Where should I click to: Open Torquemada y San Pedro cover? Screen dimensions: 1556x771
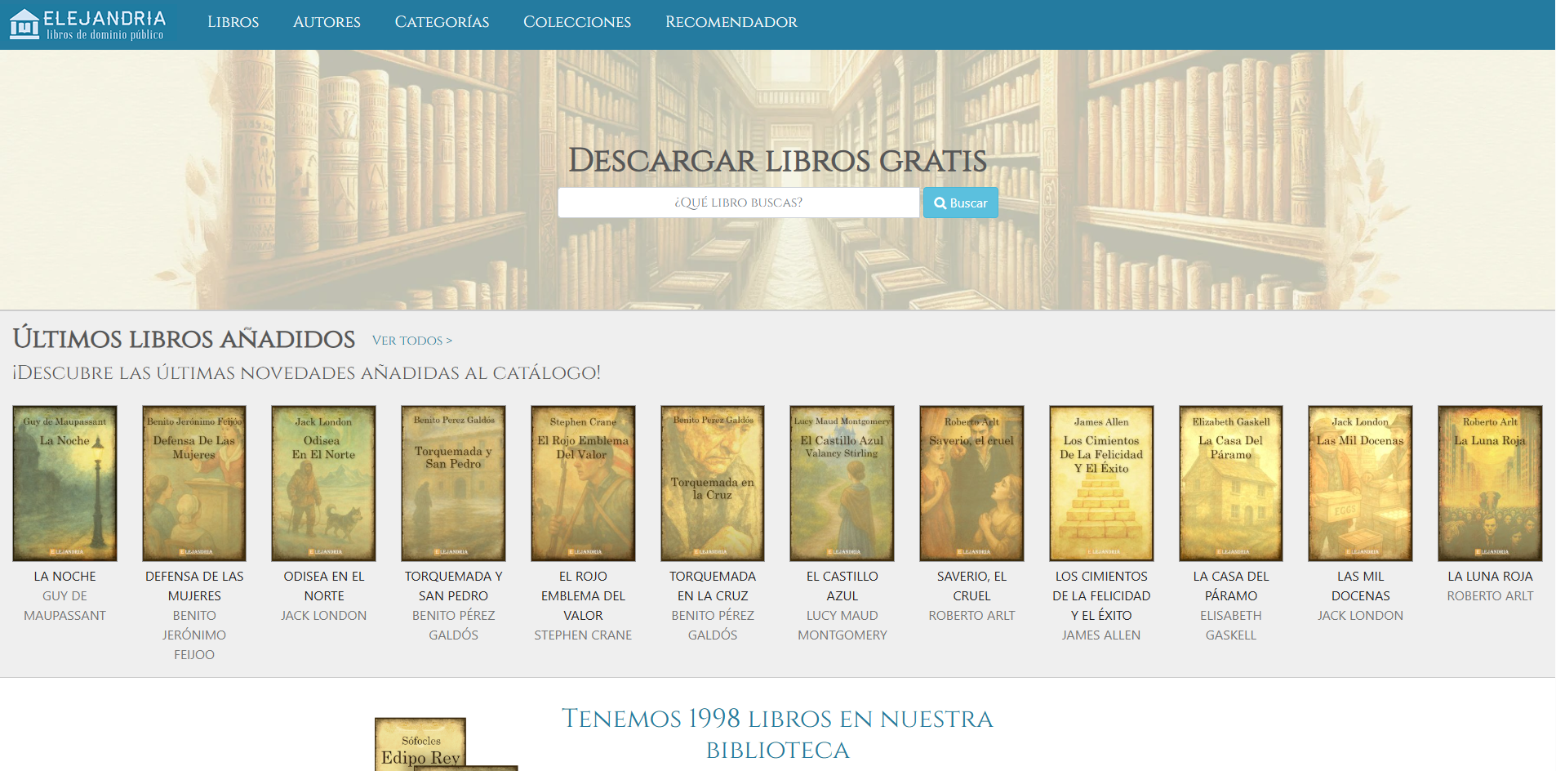coord(453,484)
